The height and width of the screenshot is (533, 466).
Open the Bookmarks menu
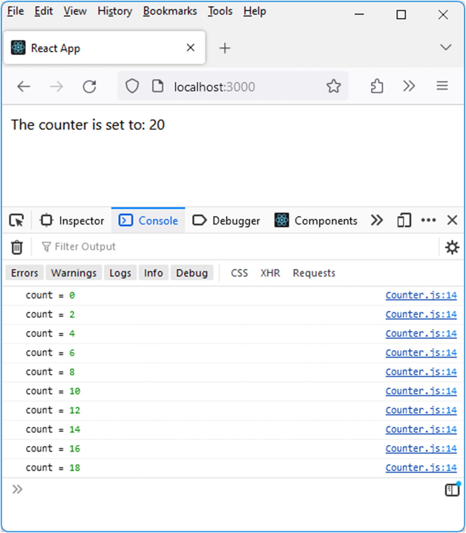click(170, 11)
